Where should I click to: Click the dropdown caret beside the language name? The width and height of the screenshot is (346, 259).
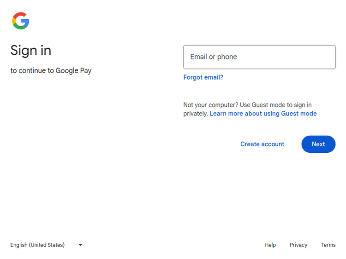[x=80, y=245]
